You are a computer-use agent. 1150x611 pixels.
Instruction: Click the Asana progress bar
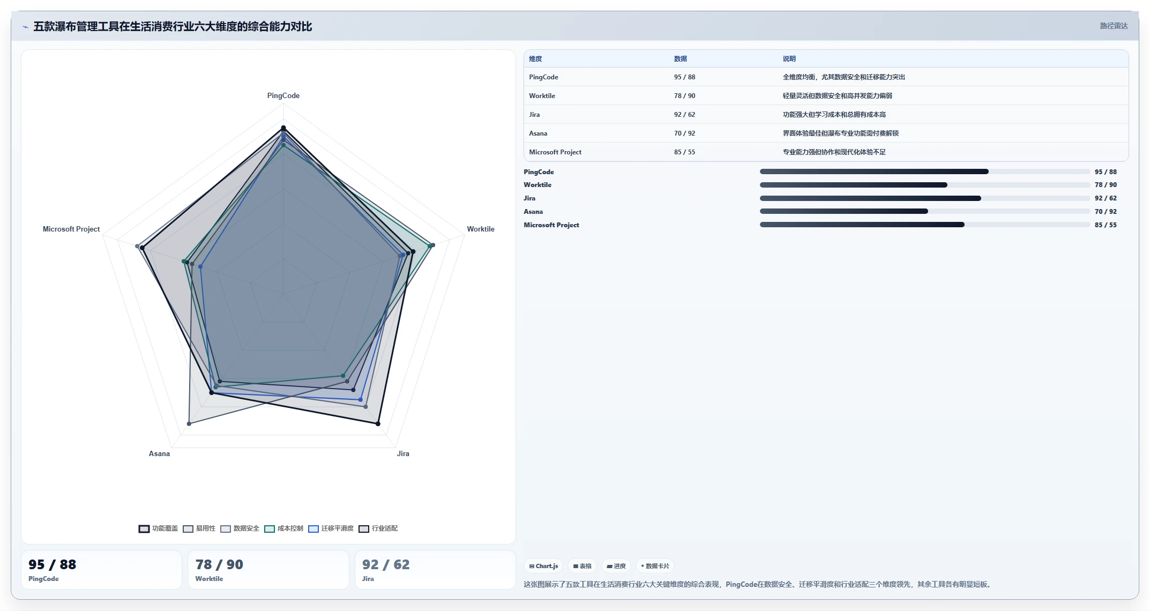(x=925, y=211)
